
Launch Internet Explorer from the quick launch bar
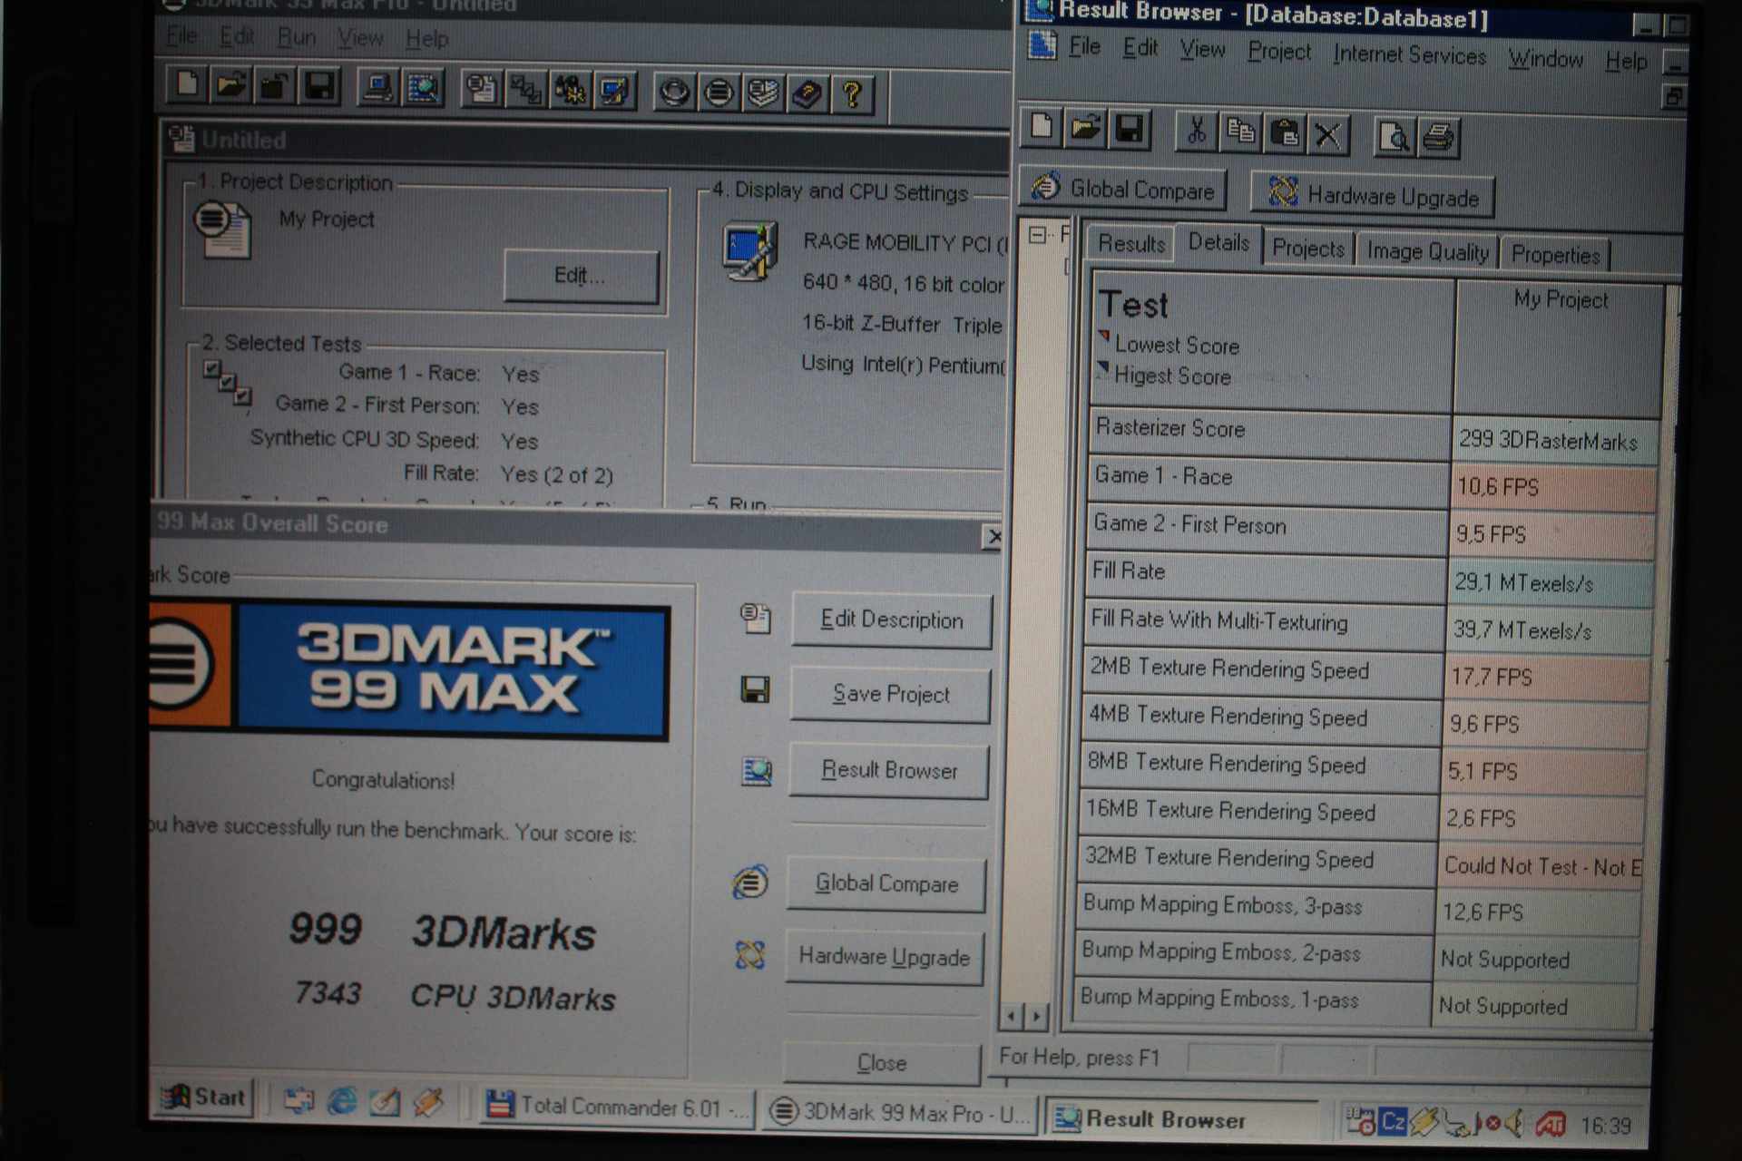coord(342,1101)
